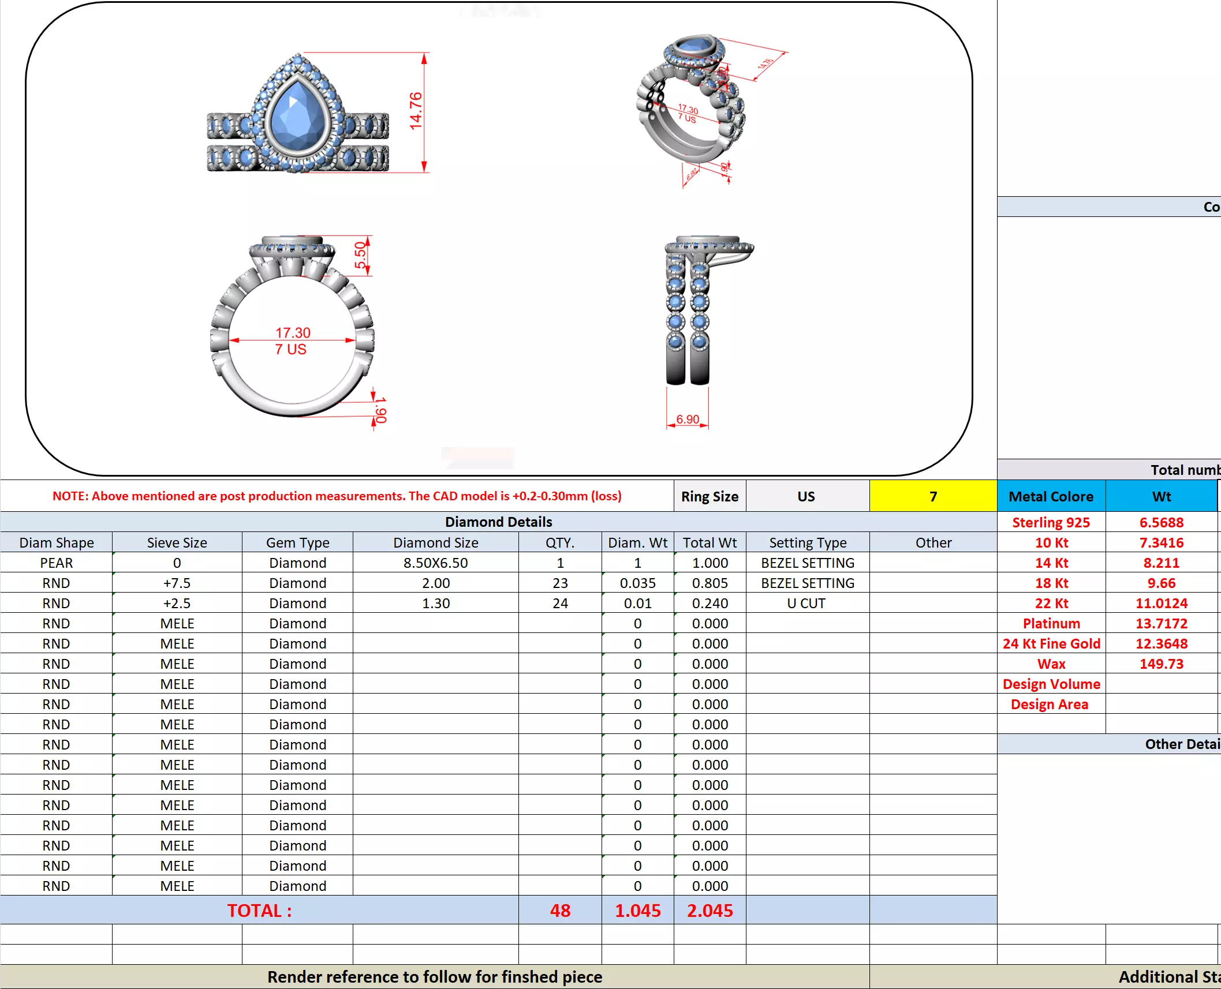Select the Metal Colore header cell
The height and width of the screenshot is (989, 1221).
tap(1051, 496)
